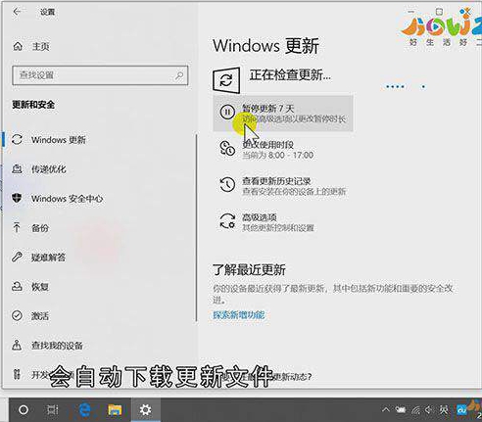Click the network icon in system tray
The image size is (482, 422).
[415, 410]
